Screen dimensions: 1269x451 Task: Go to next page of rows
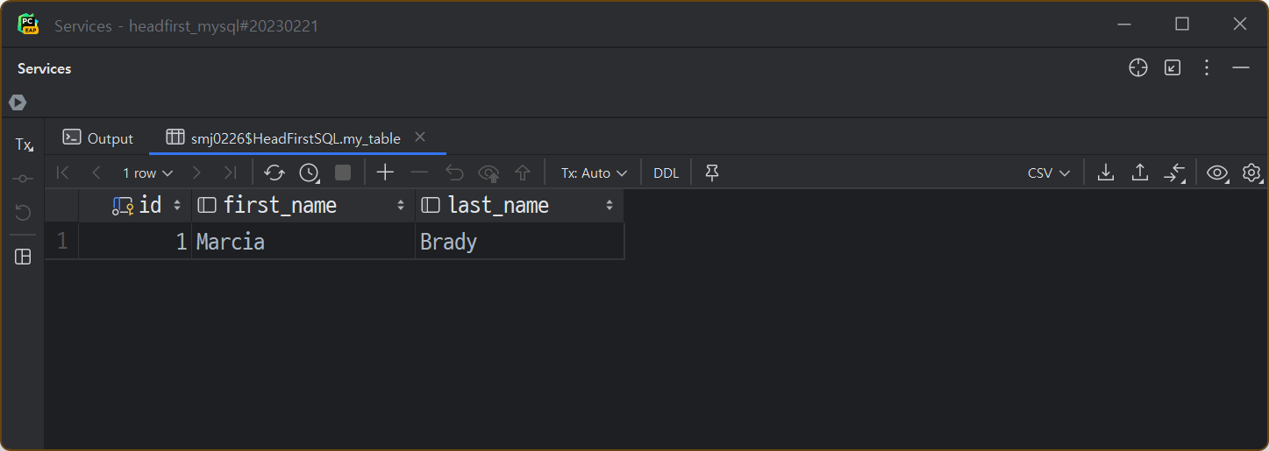[196, 173]
